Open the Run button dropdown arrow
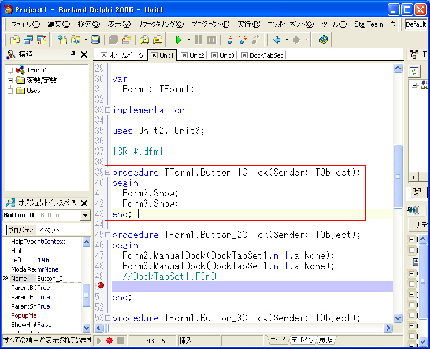This screenshot has width=430, height=349. click(188, 40)
